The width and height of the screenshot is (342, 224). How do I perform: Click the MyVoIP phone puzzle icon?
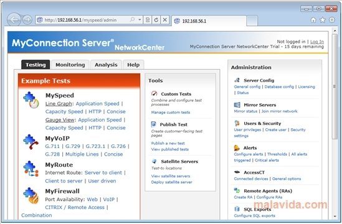pos(31,142)
